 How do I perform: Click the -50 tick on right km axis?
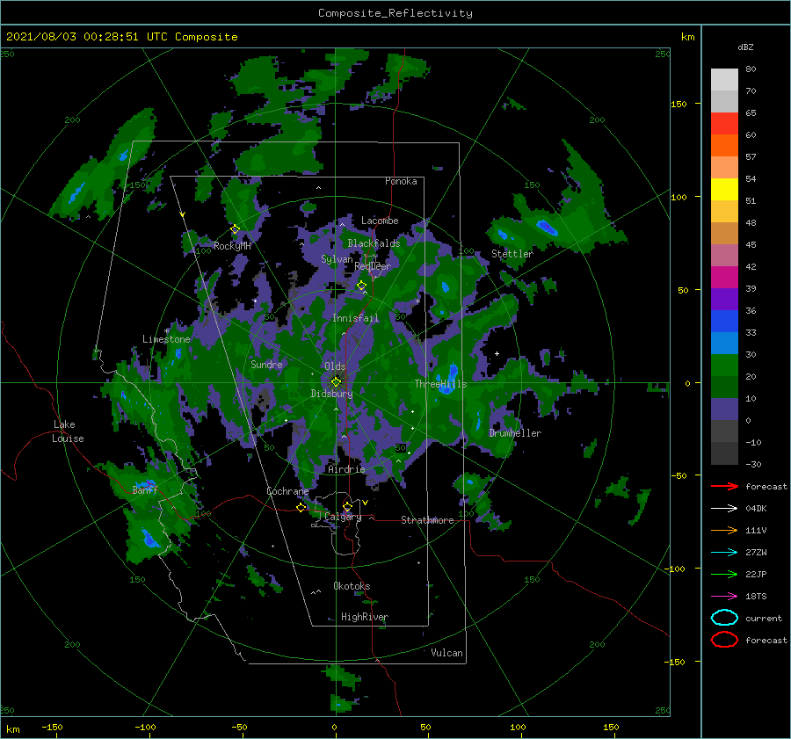click(680, 475)
